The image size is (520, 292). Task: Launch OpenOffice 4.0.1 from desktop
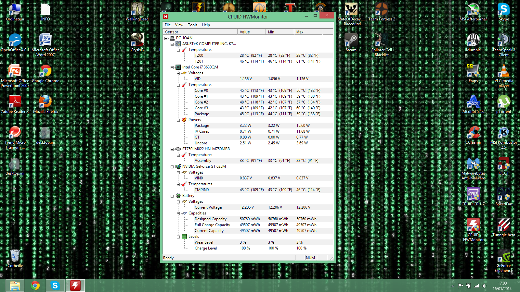[15, 43]
